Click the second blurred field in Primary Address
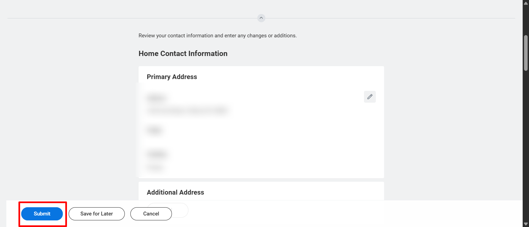The height and width of the screenshot is (227, 529). click(x=155, y=130)
